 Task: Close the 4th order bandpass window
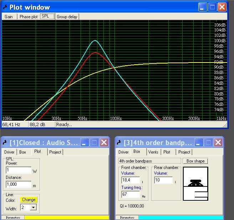click(218, 142)
